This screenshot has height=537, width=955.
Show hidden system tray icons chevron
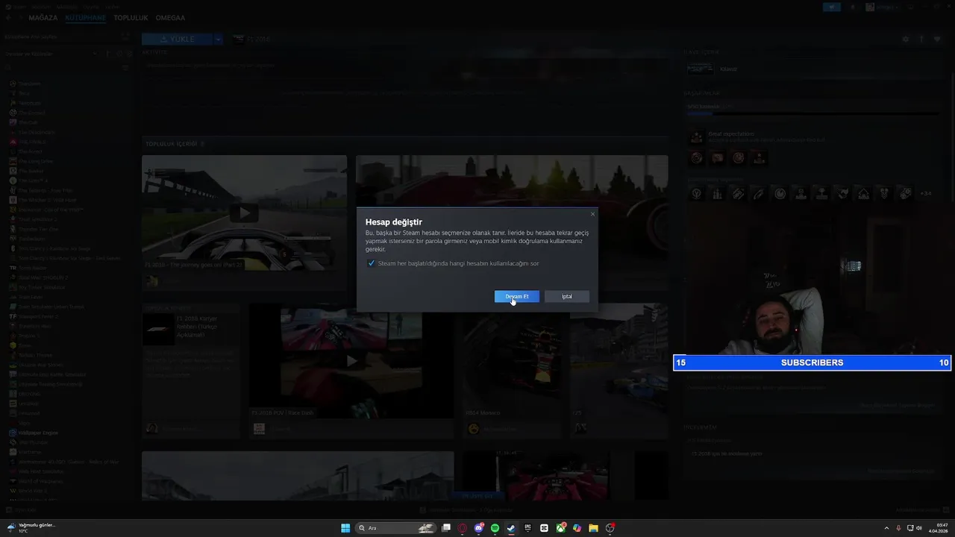point(886,528)
